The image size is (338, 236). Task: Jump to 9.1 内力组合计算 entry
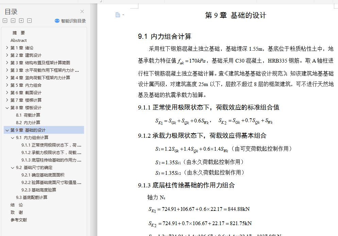coord(32,137)
